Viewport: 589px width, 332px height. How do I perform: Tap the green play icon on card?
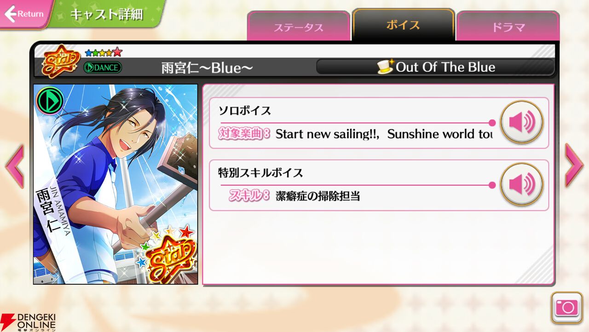point(50,100)
